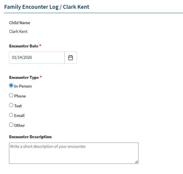
Task: Choose the Phone radio circle
Action: (11, 95)
